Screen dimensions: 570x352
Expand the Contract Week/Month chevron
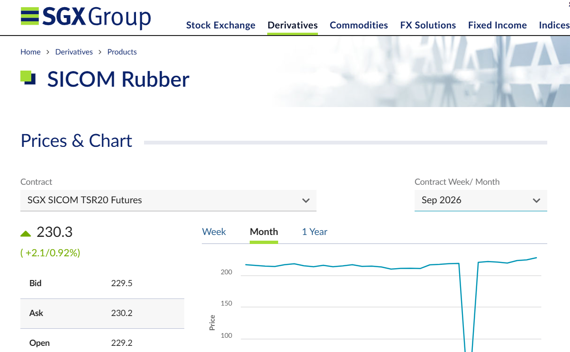pyautogui.click(x=536, y=200)
